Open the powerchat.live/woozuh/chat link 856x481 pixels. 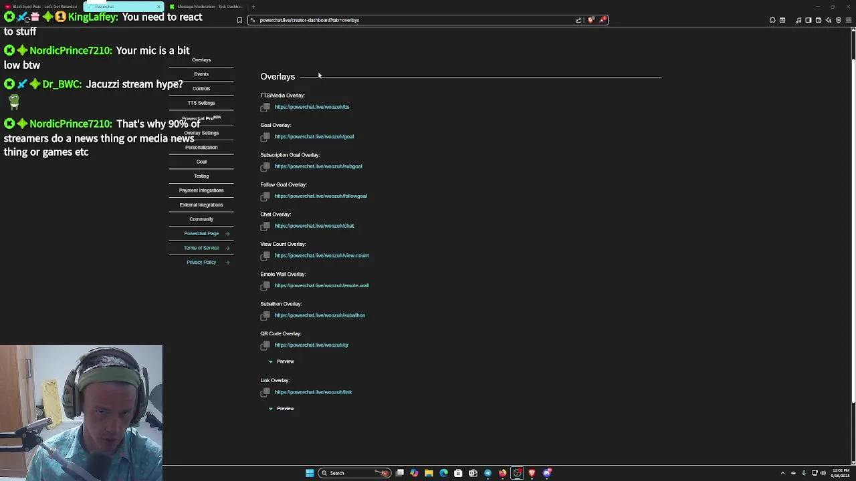tap(314, 226)
